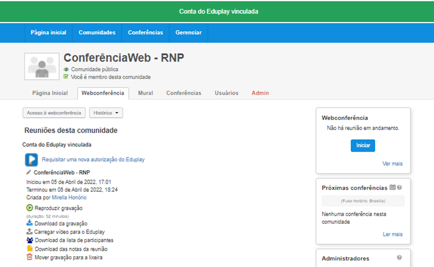Click the Ver mais link

coord(392,164)
